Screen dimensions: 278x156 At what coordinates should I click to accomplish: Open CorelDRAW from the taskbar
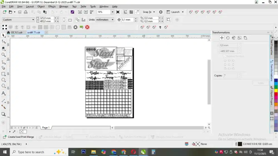(x=143, y=152)
